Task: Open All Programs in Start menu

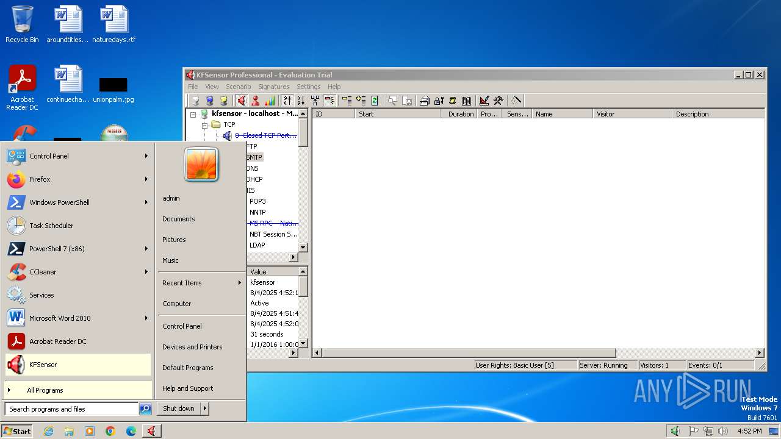Action: click(x=77, y=390)
